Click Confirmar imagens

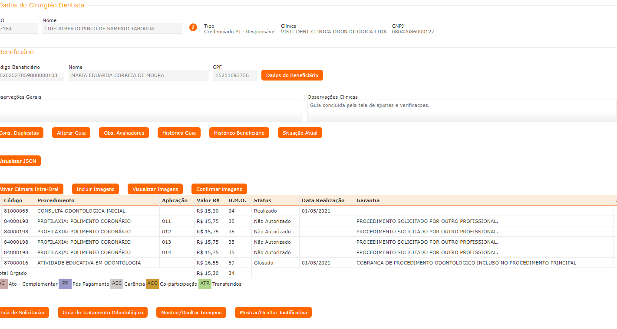[219, 189]
